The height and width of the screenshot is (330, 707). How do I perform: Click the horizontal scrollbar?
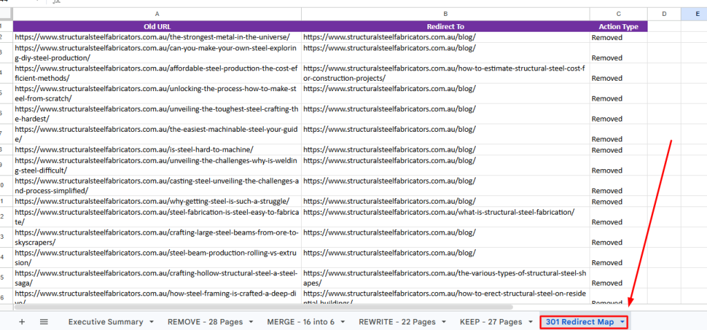[x=264, y=307]
